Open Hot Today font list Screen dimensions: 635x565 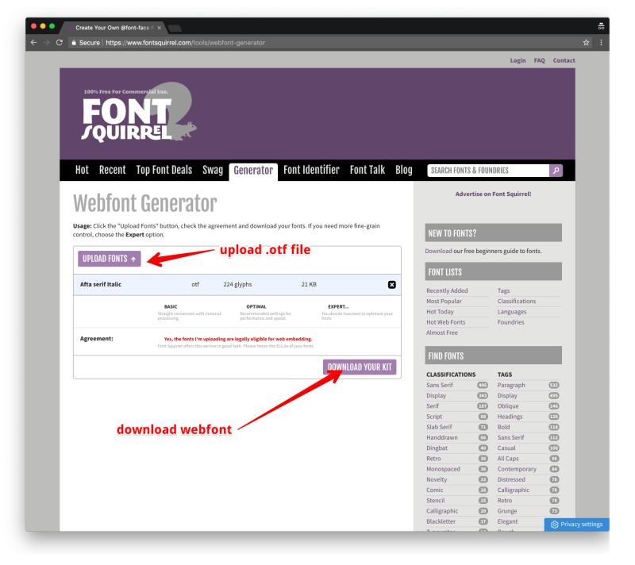click(x=440, y=312)
